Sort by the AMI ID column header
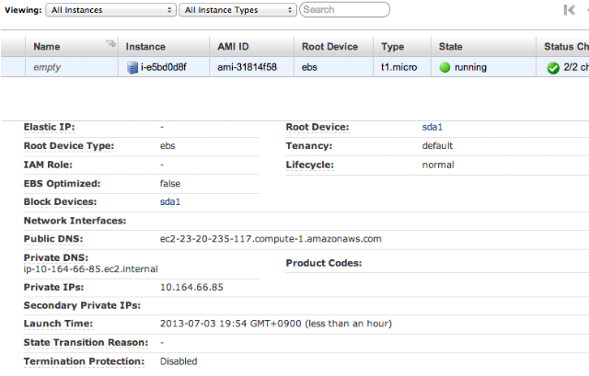This screenshot has height=376, width=589. 251,47
